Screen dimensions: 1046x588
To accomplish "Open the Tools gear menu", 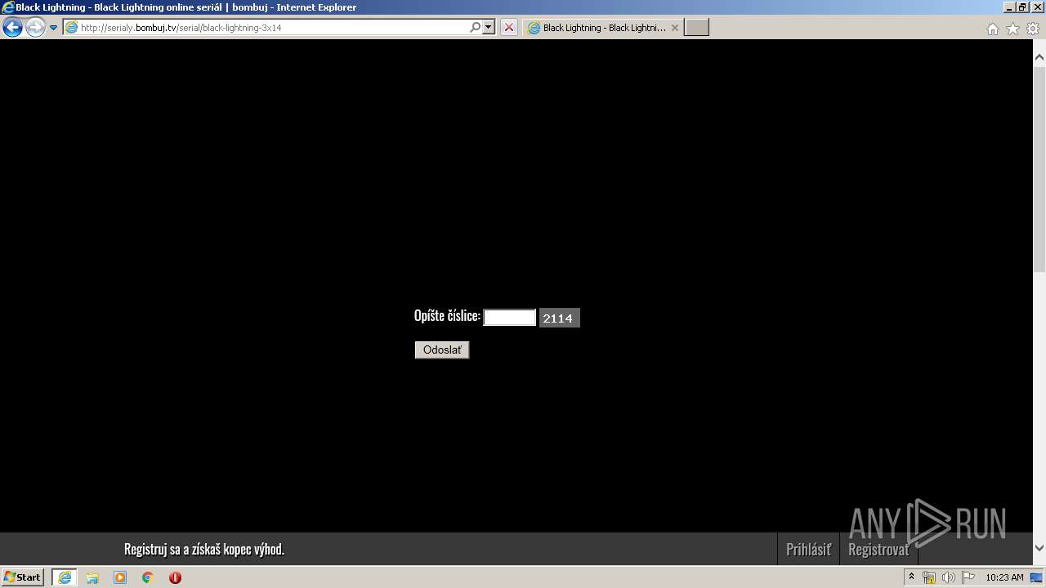I will coord(1033,29).
